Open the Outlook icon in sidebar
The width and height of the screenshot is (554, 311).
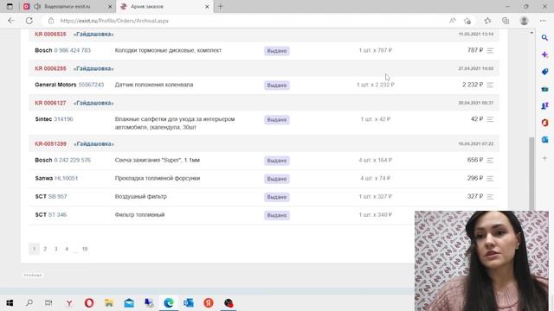click(544, 140)
